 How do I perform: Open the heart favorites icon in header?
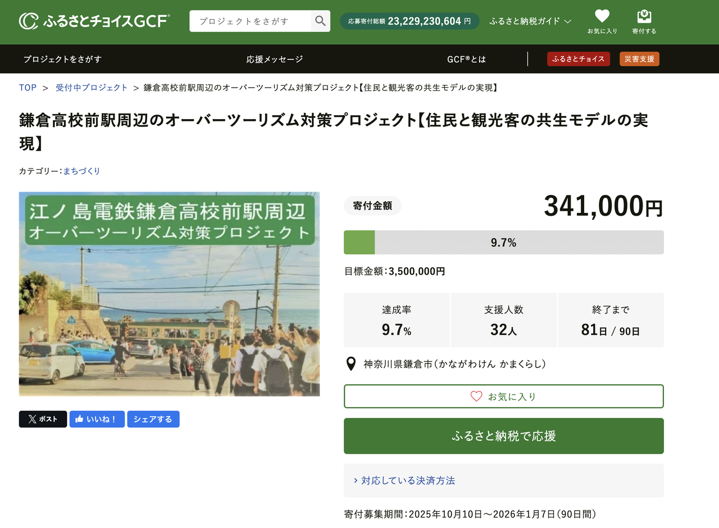[x=602, y=17]
